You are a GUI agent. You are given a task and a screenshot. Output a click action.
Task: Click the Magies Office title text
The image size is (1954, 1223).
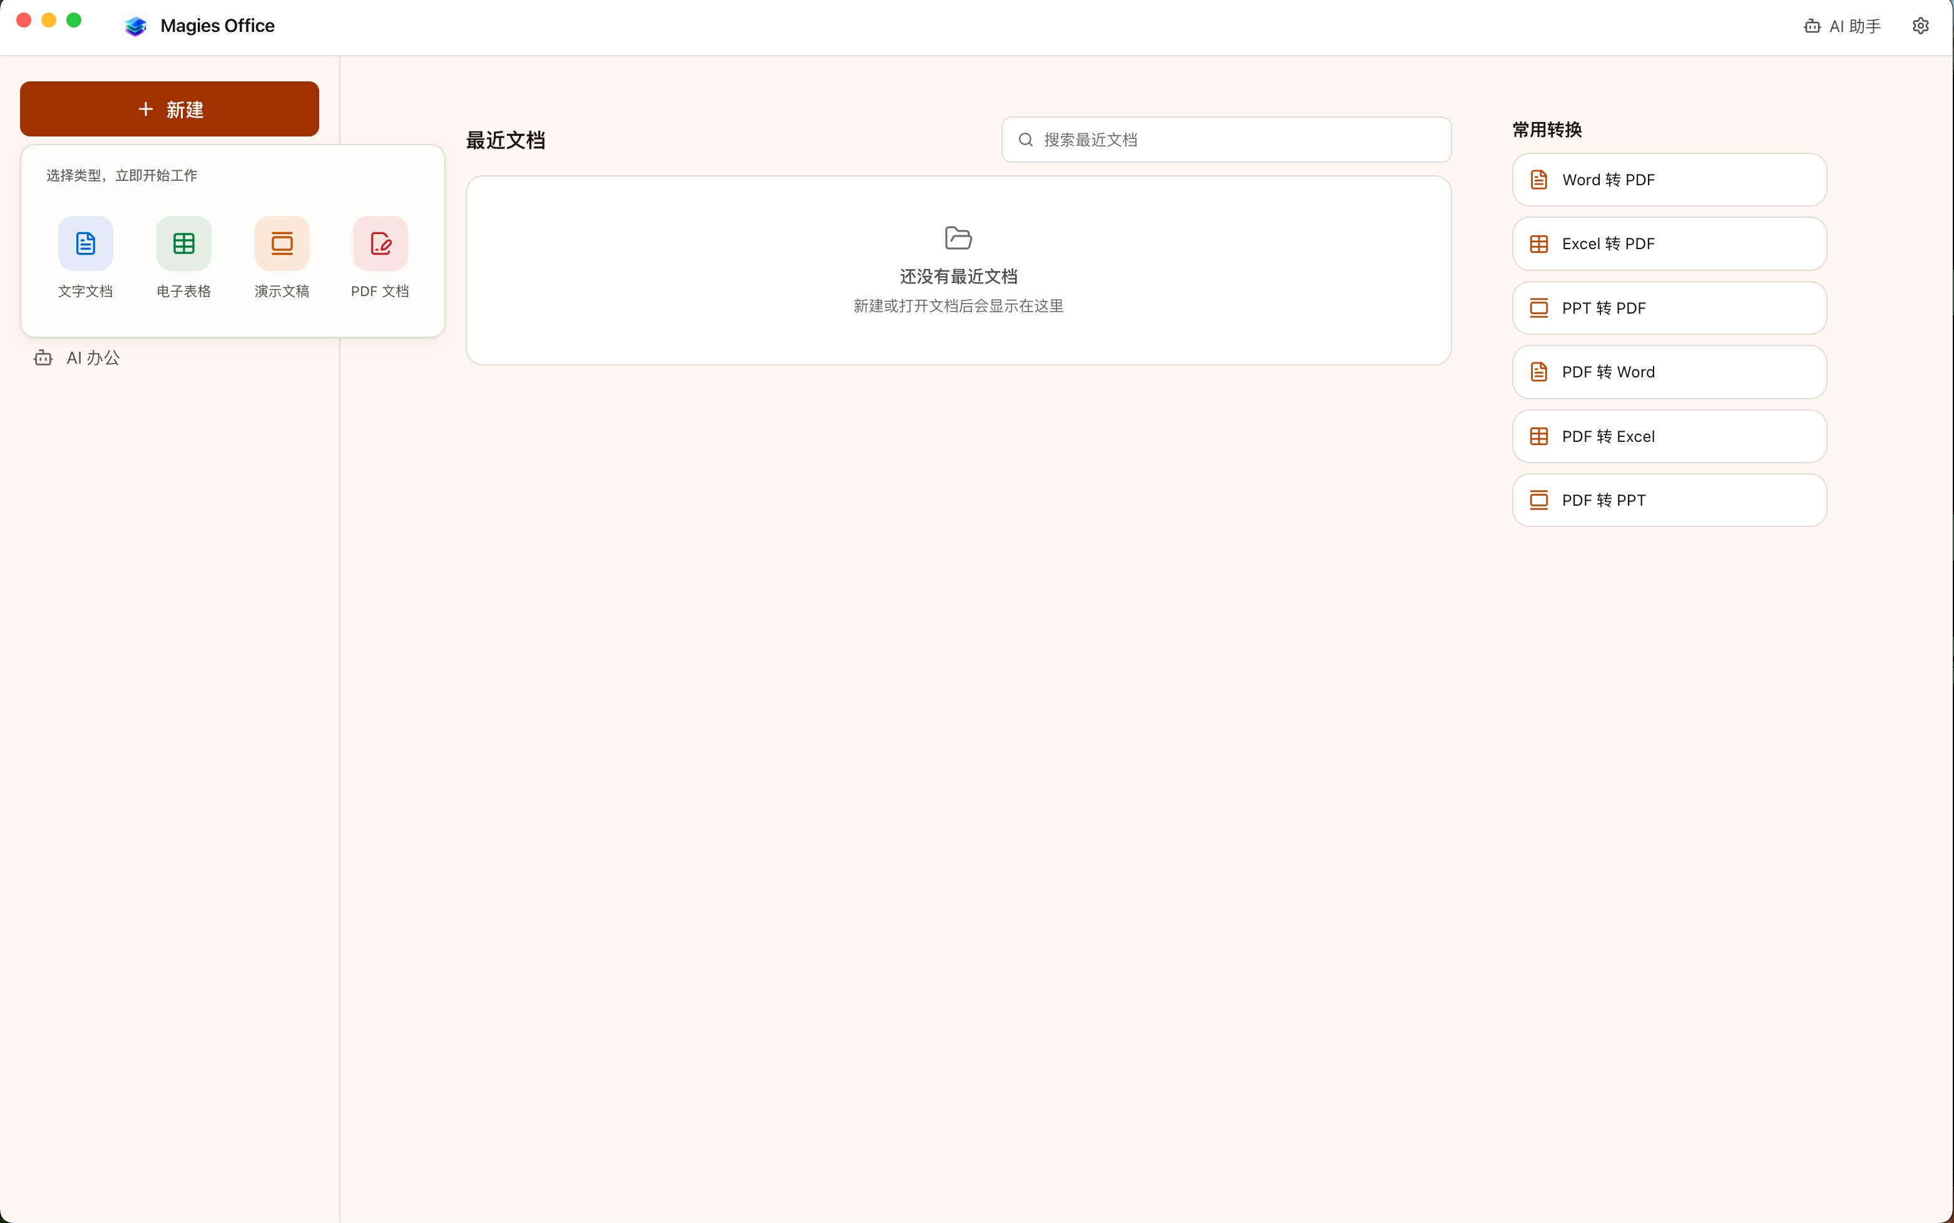[x=218, y=26]
